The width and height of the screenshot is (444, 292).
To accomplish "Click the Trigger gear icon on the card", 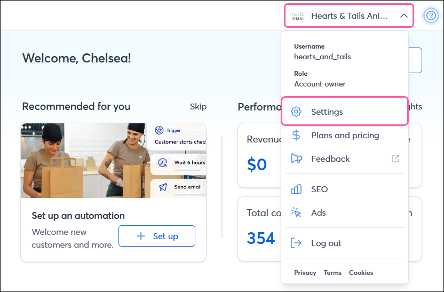I will coord(159,130).
